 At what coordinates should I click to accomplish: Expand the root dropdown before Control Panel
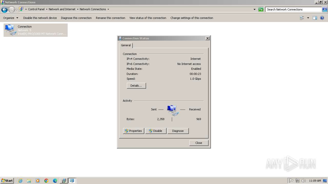pos(26,9)
